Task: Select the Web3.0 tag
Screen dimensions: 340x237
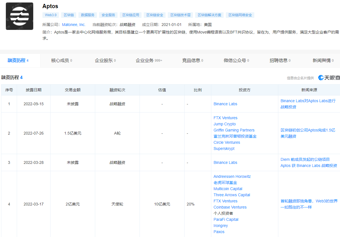Action: pos(51,15)
